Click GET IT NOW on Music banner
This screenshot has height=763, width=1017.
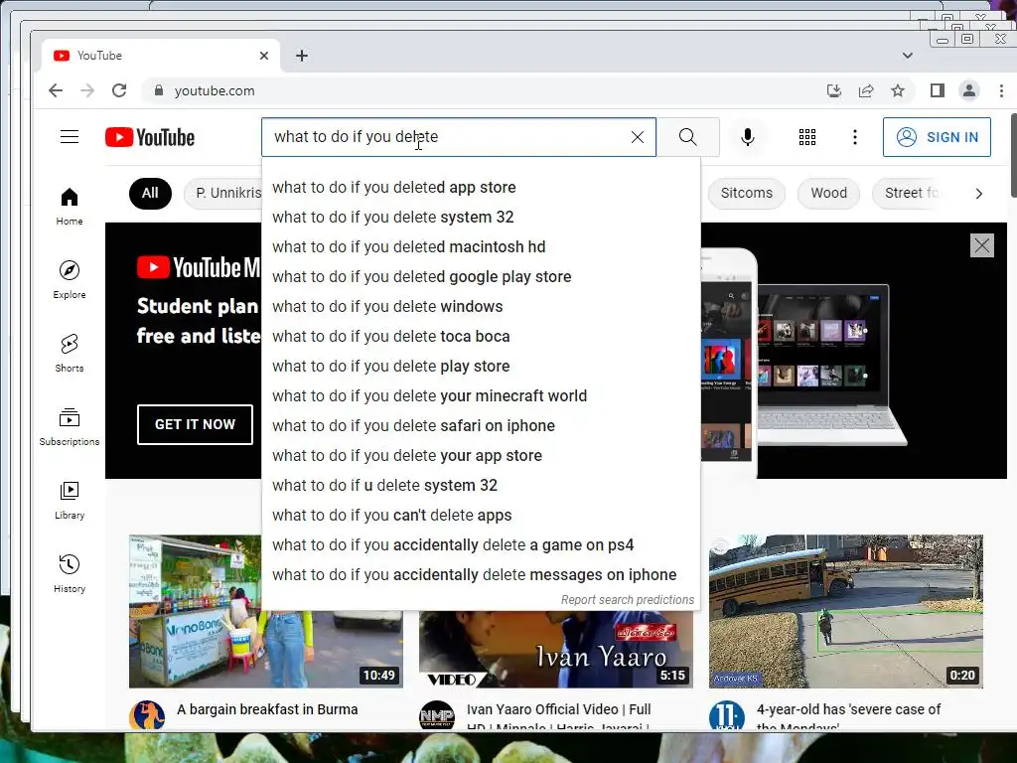pos(196,424)
